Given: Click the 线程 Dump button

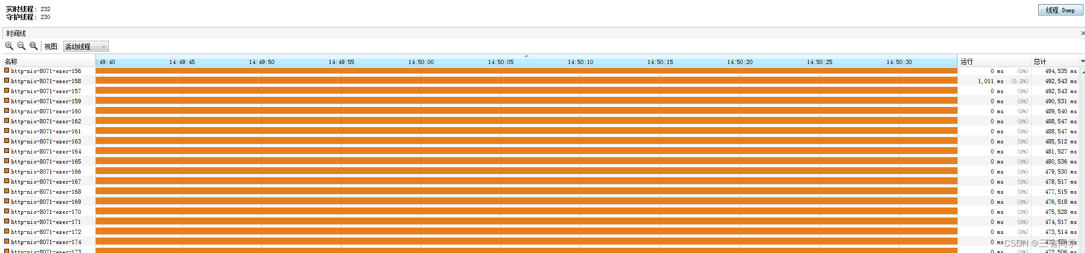Looking at the screenshot, I should [x=1060, y=10].
